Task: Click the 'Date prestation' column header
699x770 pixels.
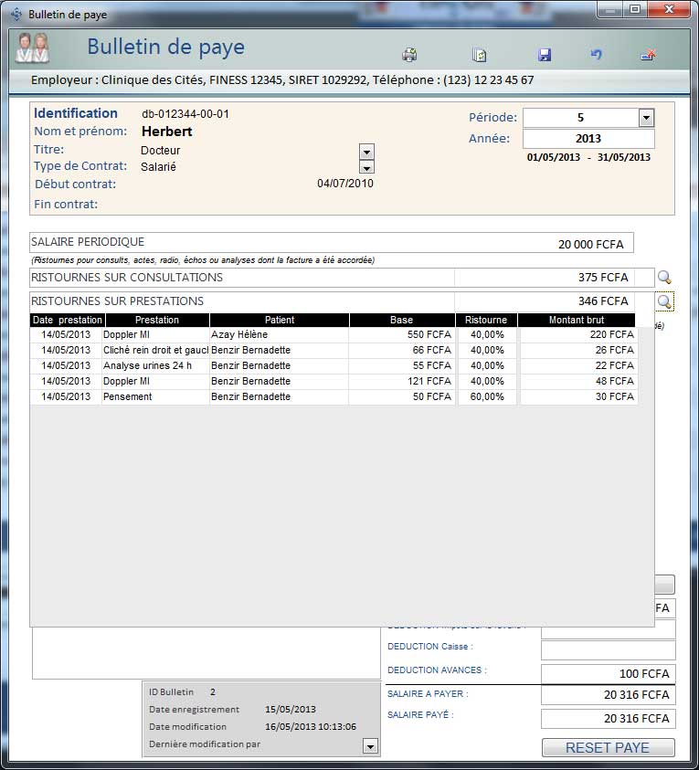Action: pos(68,321)
